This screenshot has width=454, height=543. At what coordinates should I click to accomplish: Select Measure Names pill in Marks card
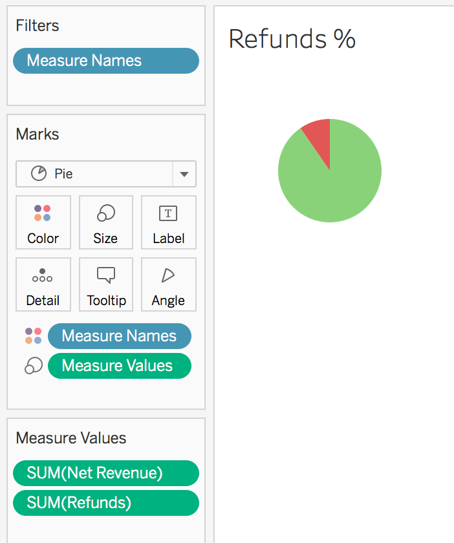pos(120,336)
